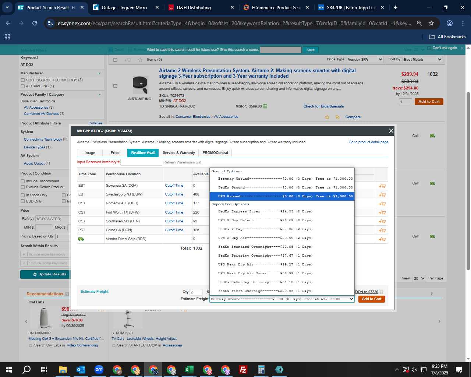Open the Sort by Best Match dropdown
471x377 pixels.
[x=422, y=59]
